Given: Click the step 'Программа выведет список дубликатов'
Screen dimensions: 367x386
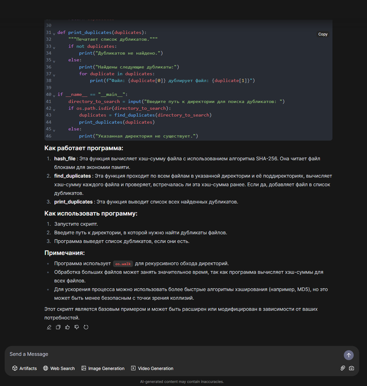Looking at the screenshot, I should click(122, 241).
